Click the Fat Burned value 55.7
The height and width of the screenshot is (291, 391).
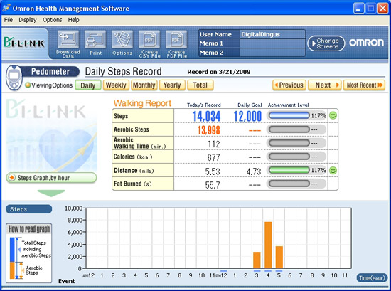[x=213, y=185]
